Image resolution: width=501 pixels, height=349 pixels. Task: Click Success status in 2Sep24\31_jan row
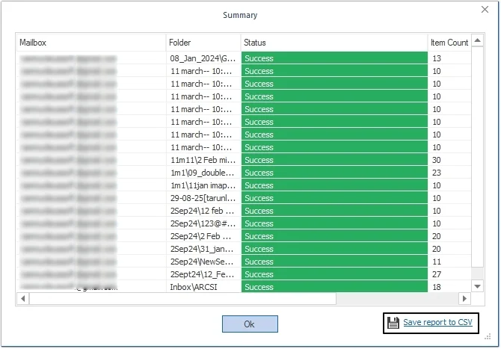[334, 249]
